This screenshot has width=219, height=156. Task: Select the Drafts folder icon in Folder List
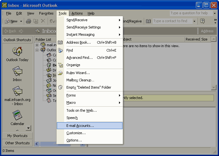click(x=49, y=70)
